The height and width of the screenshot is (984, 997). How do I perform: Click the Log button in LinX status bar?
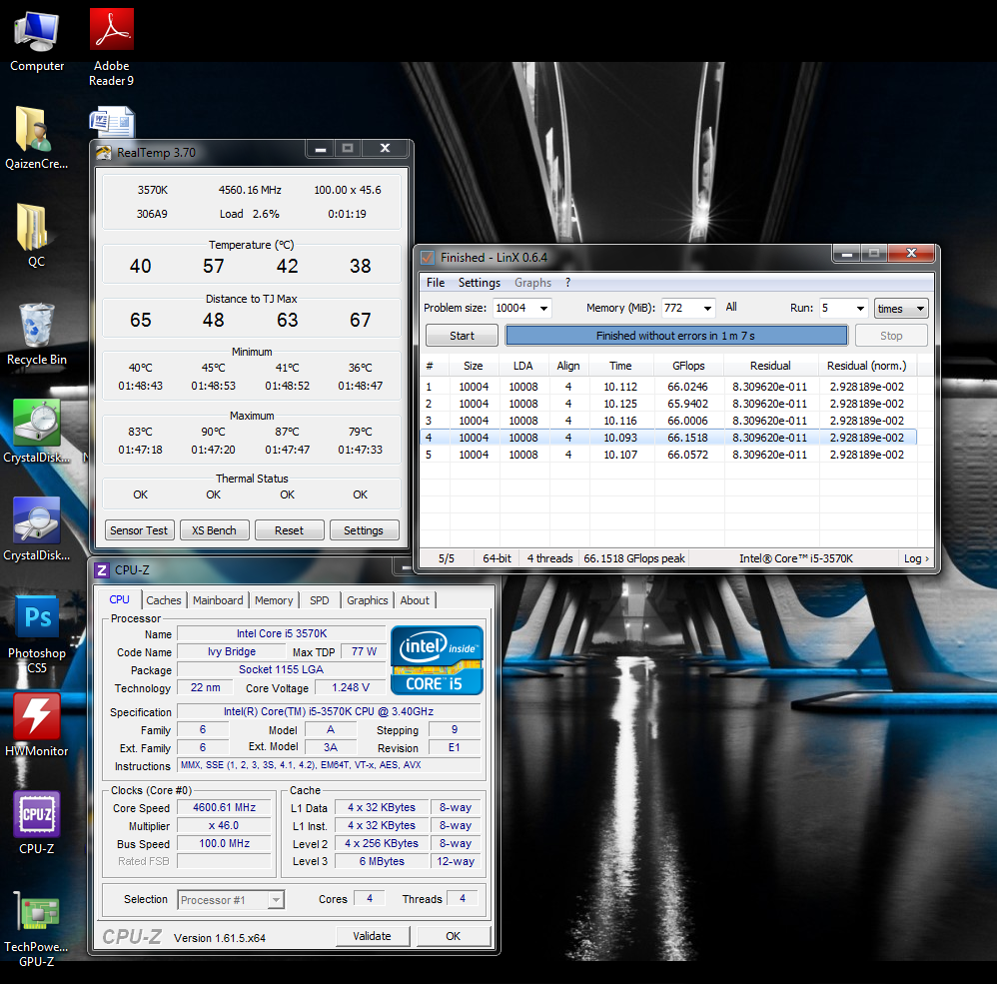pos(915,558)
